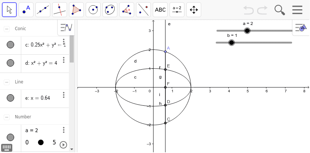The width and height of the screenshot is (310, 153).
Task: Select the ABC Text tool
Action: [x=160, y=10]
